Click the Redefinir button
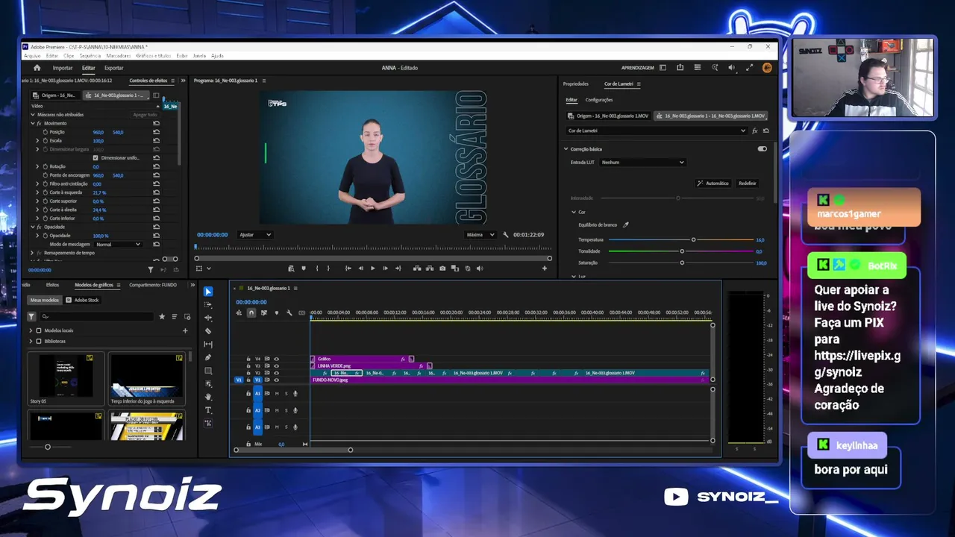This screenshot has height=537, width=955. (747, 183)
